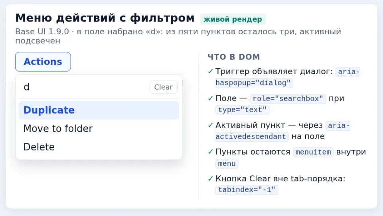Click the «Меню действий с фильтром» heading
This screenshot has width=383, height=216.
pyautogui.click(x=105, y=18)
